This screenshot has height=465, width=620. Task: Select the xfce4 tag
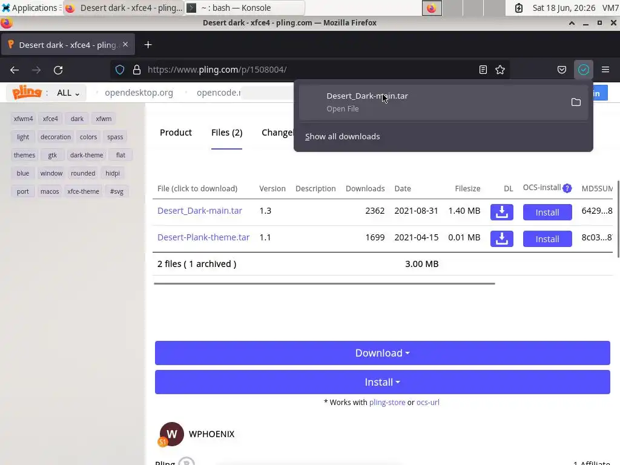coord(50,119)
